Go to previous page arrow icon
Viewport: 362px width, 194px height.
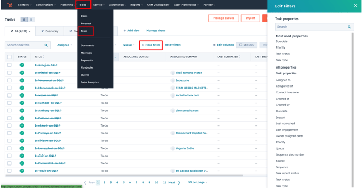(x=85, y=183)
